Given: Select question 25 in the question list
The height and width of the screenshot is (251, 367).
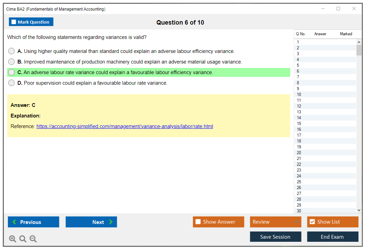Looking at the screenshot, I should tap(299, 182).
